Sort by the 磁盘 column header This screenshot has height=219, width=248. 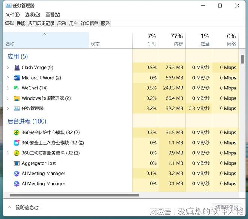tap(199, 40)
